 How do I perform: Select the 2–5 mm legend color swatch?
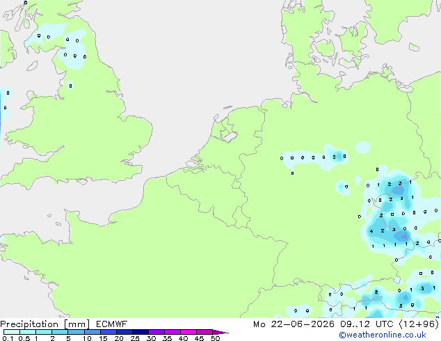point(60,332)
